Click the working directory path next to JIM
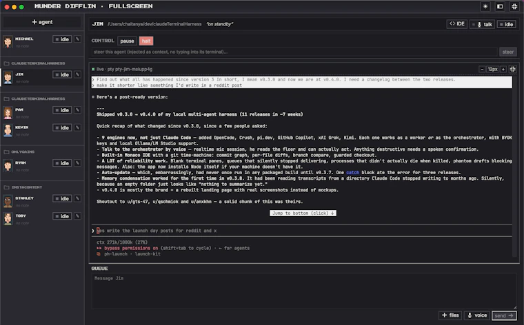 point(154,24)
